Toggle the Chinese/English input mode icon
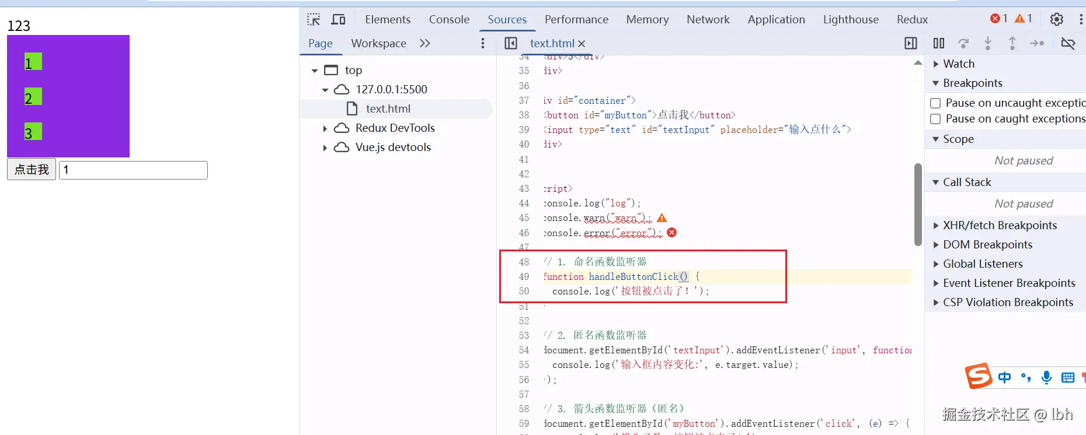Viewport: 1086px width, 435px height. coord(1004,377)
